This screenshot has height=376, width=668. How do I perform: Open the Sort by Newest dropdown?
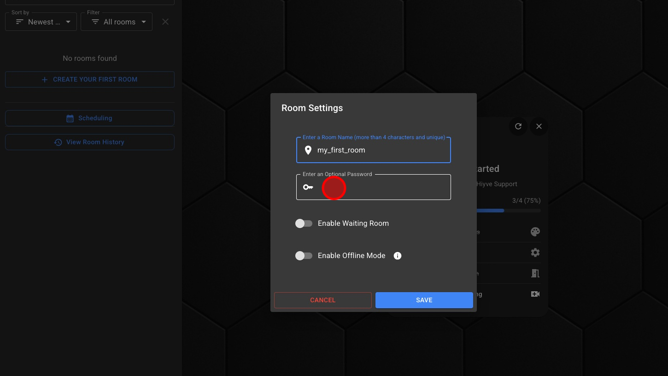tap(41, 22)
